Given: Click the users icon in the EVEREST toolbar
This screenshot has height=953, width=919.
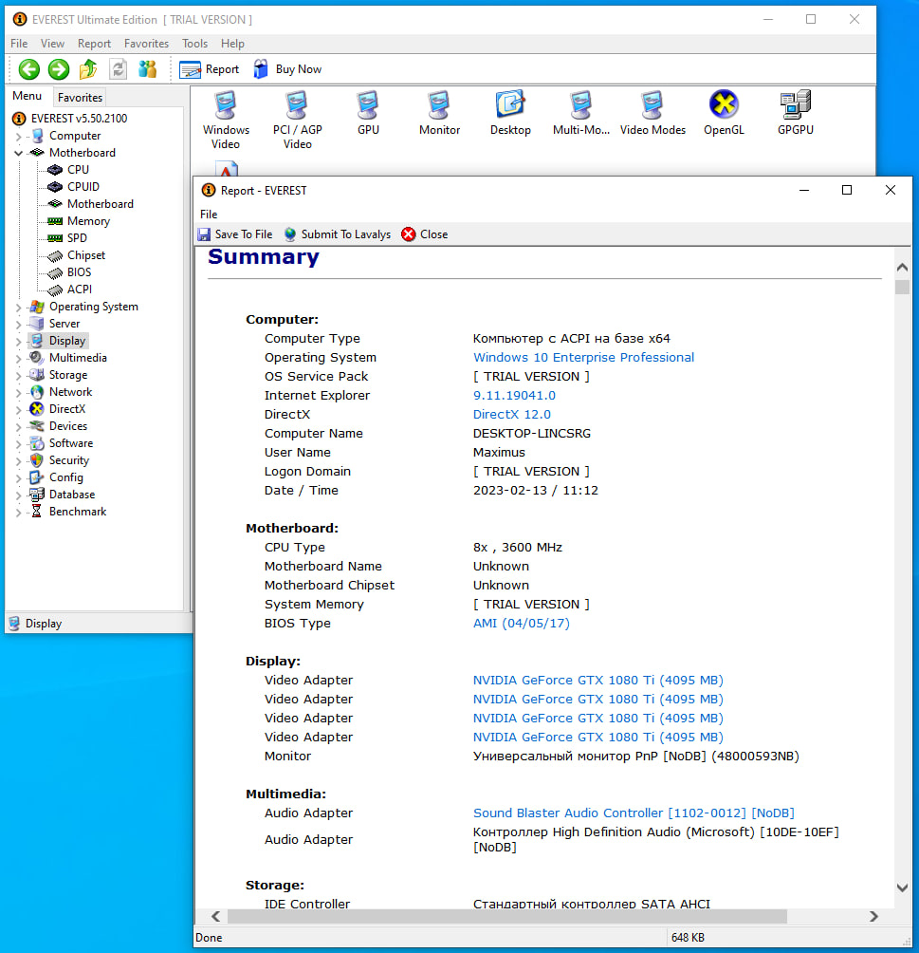Looking at the screenshot, I should point(147,69).
